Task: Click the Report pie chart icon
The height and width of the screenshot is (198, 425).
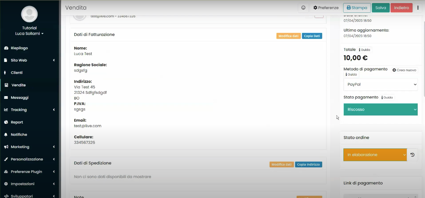Action: click(x=6, y=122)
